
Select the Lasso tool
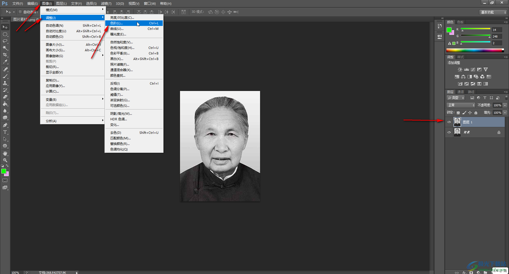coord(5,41)
